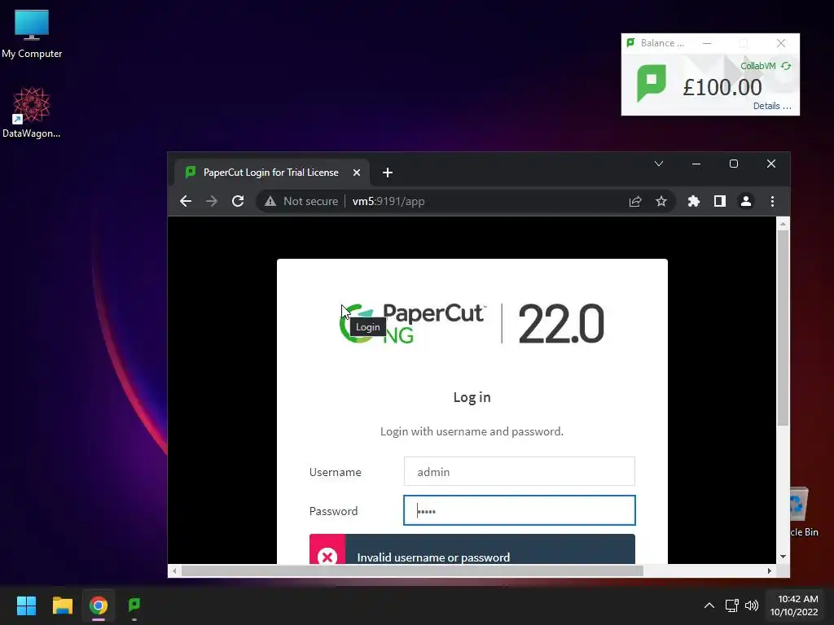The width and height of the screenshot is (834, 625).
Task: Select the Recycle Bin desktop icon
Action: [804, 512]
